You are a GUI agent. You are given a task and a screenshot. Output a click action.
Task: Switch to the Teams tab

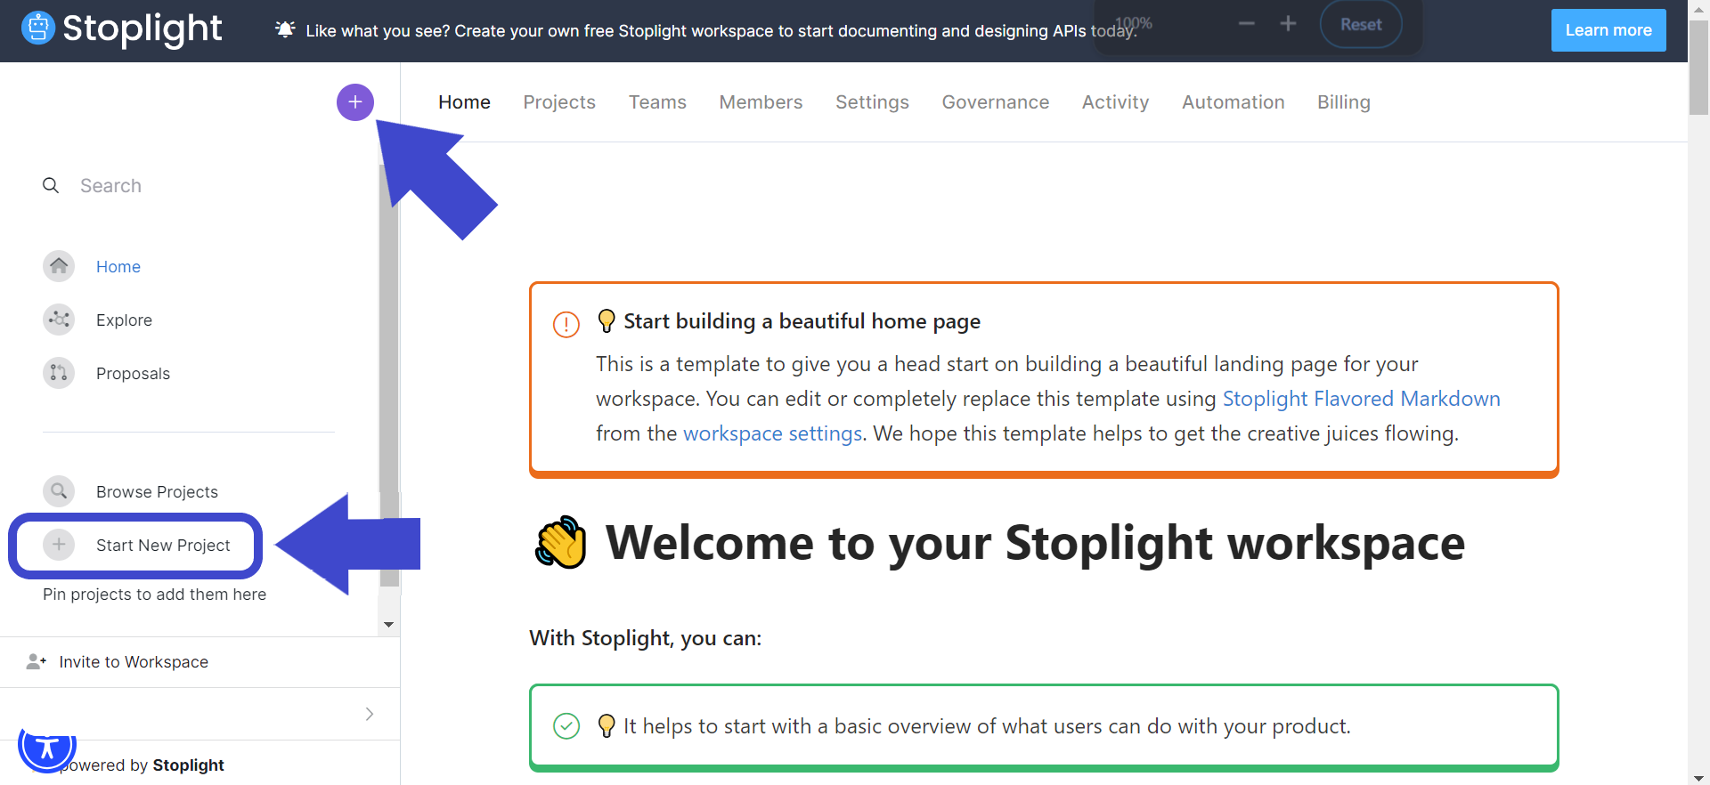(x=657, y=102)
